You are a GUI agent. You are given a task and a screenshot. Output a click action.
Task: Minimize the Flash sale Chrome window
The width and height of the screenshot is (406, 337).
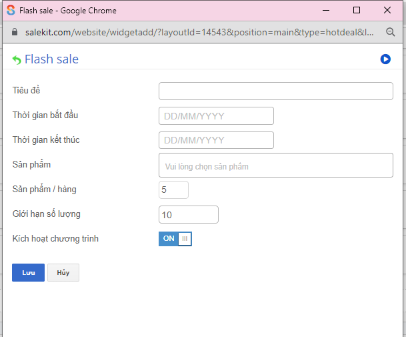point(326,10)
